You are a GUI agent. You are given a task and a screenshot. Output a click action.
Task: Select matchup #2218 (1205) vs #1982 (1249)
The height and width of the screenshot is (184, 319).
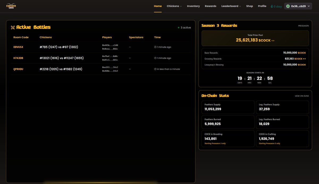(61, 69)
